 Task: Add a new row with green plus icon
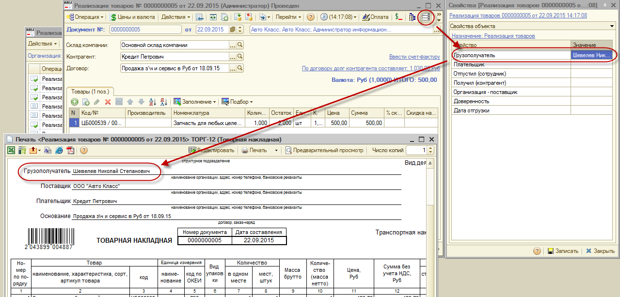coord(75,102)
